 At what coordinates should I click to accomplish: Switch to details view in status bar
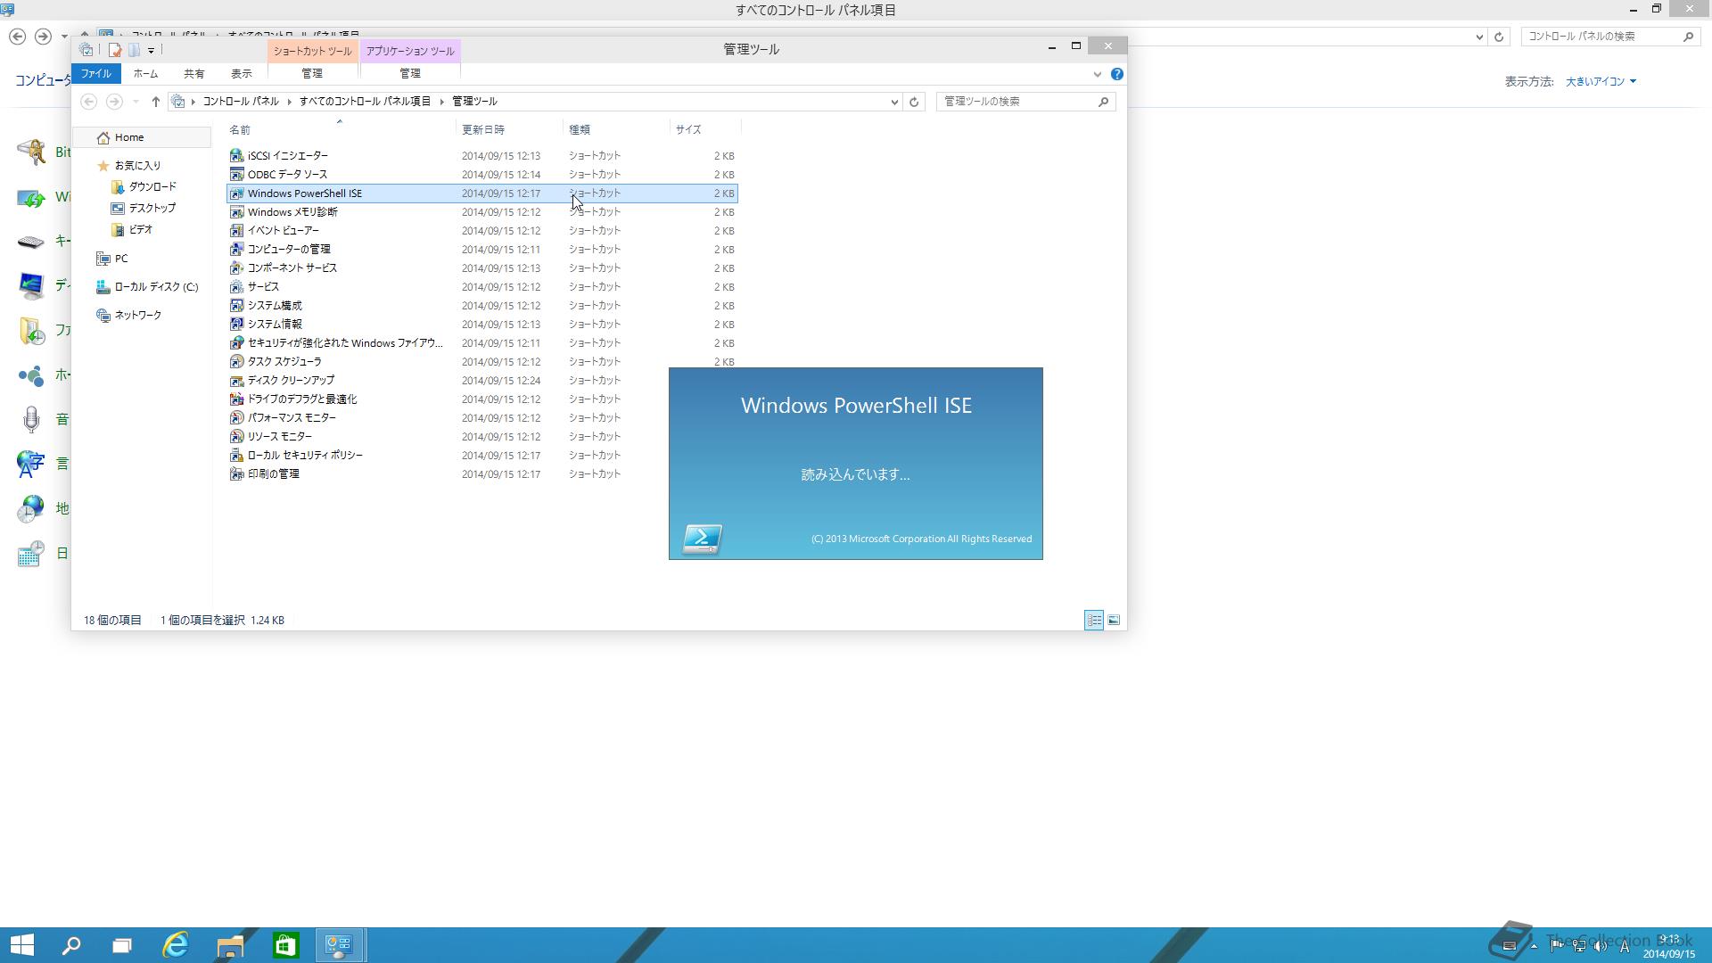[1094, 621]
